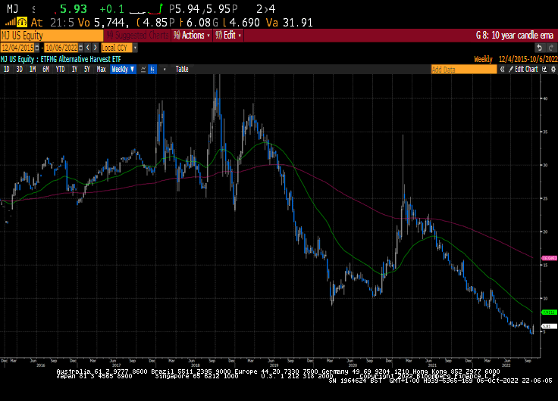Click the yellow gauge icon near At
The height and width of the screenshot is (401, 558).
[22, 23]
